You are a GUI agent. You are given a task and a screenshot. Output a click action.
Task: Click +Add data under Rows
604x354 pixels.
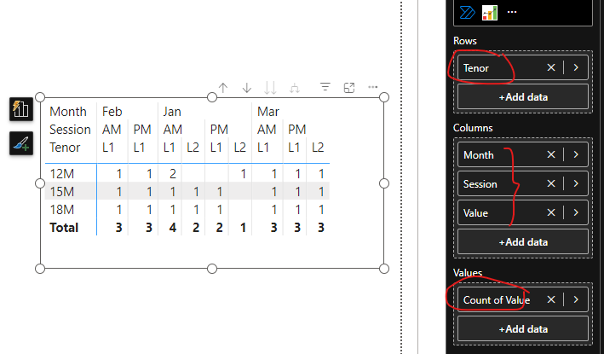523,96
